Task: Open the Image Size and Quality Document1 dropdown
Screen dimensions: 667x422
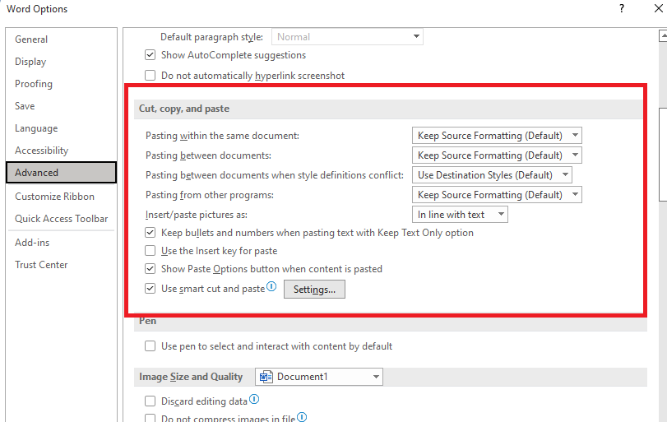Action: (x=319, y=377)
